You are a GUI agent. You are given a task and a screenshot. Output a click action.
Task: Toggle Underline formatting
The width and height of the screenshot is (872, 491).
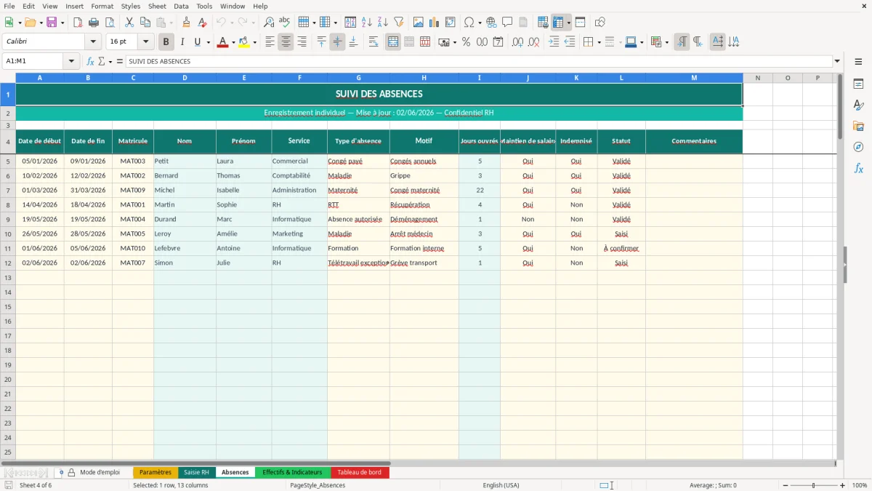click(197, 42)
